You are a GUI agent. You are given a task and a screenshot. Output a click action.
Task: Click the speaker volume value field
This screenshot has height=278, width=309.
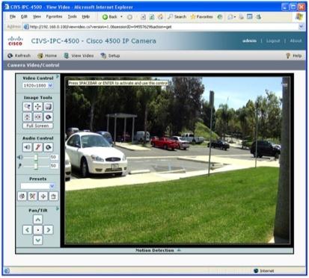54,157
